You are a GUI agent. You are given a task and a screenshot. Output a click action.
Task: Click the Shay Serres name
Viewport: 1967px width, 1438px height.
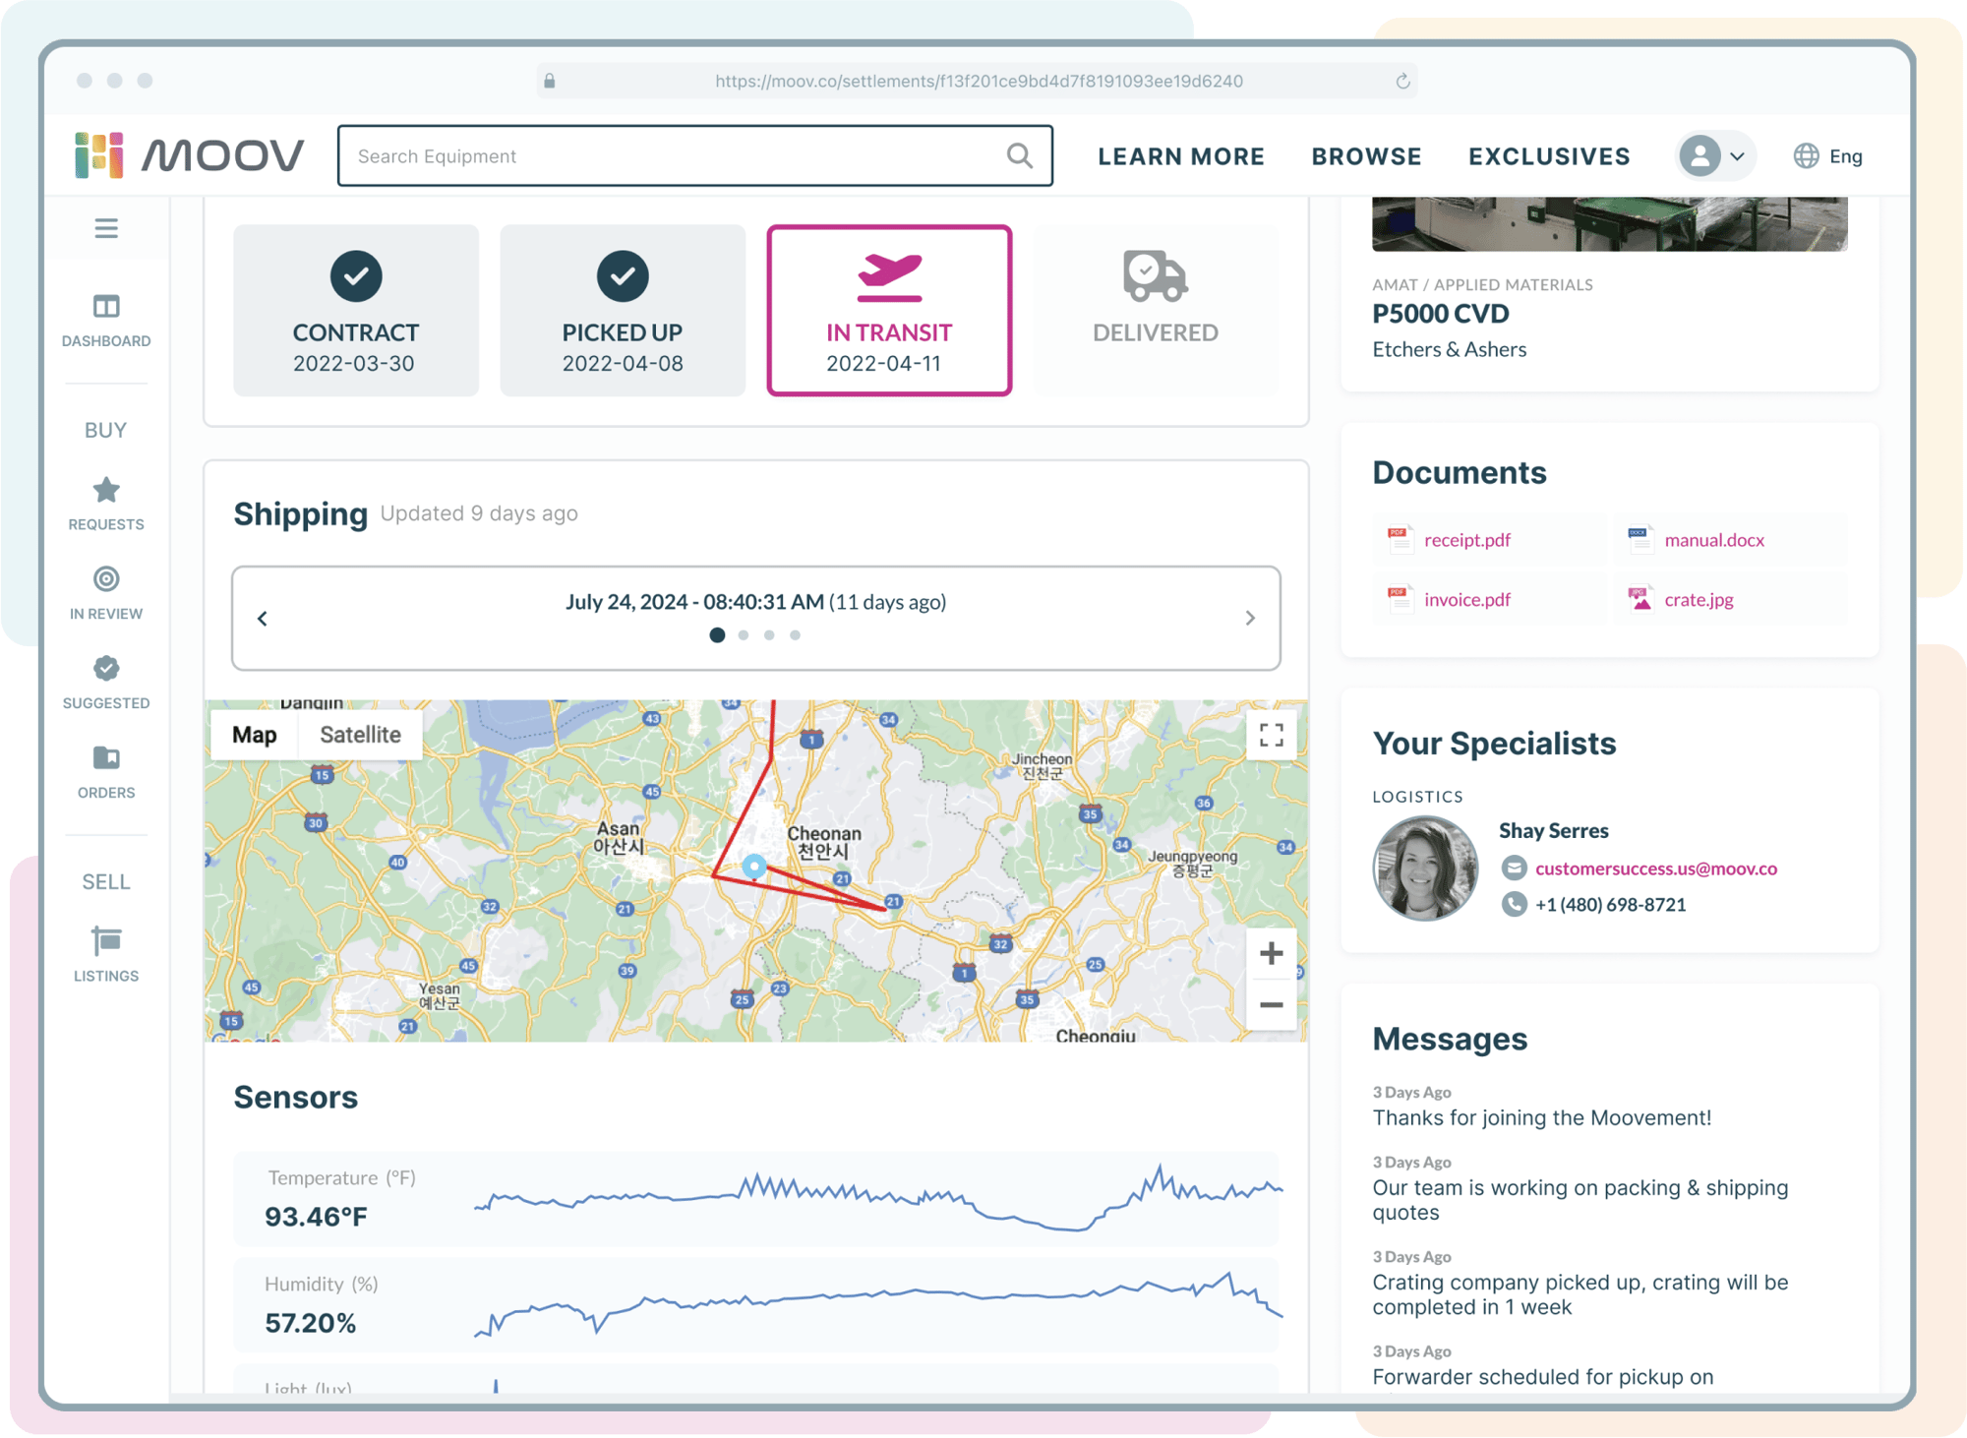pos(1553,831)
